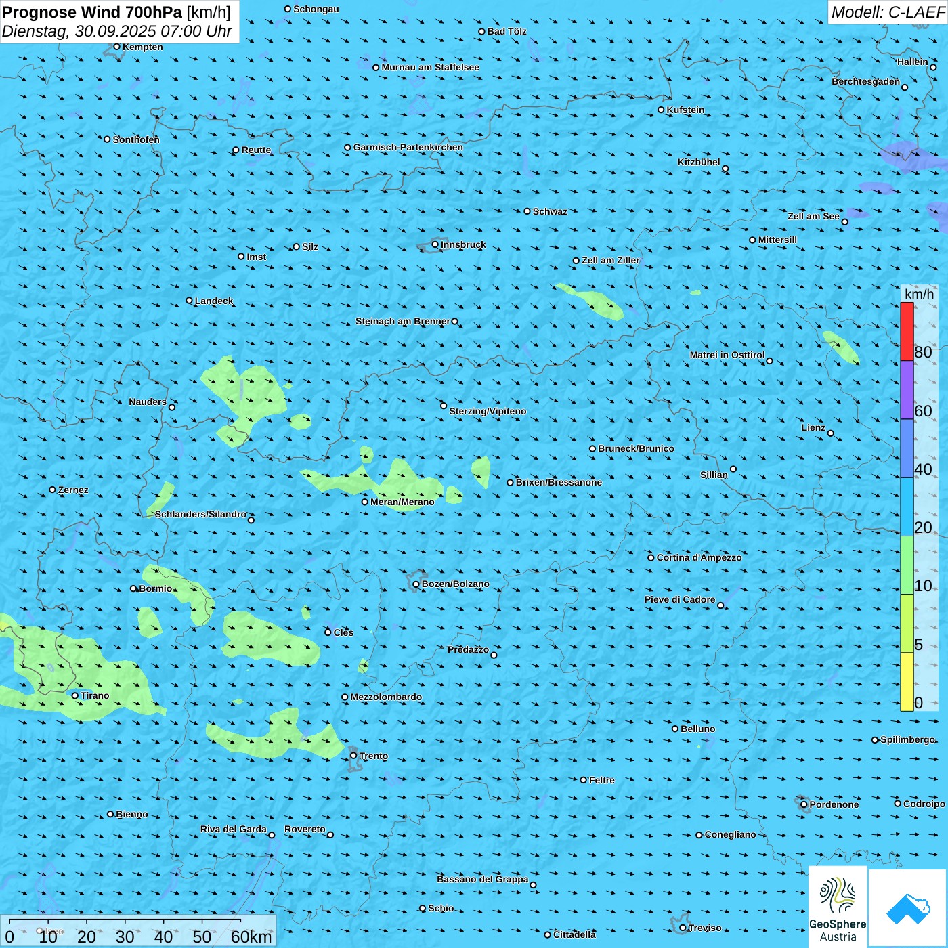Screen dimensions: 948x948
Task: Click the 'Landeck' label
Action: pyautogui.click(x=214, y=301)
